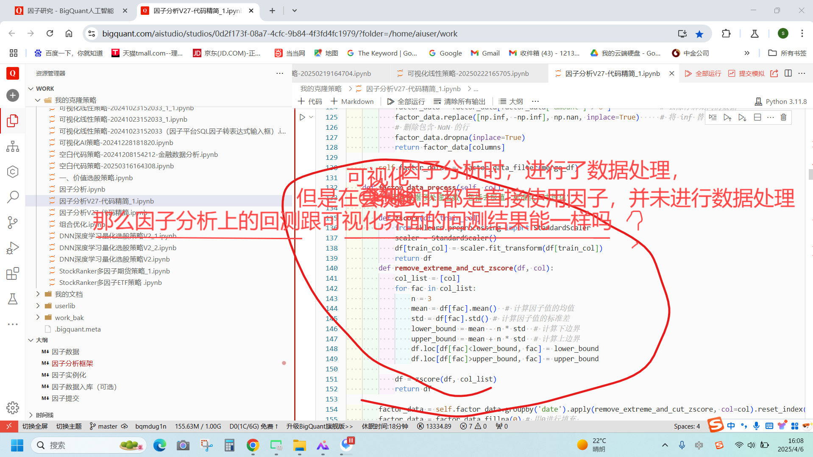Expand the 时间线 section
Image resolution: width=813 pixels, height=457 pixels.
tap(45, 415)
